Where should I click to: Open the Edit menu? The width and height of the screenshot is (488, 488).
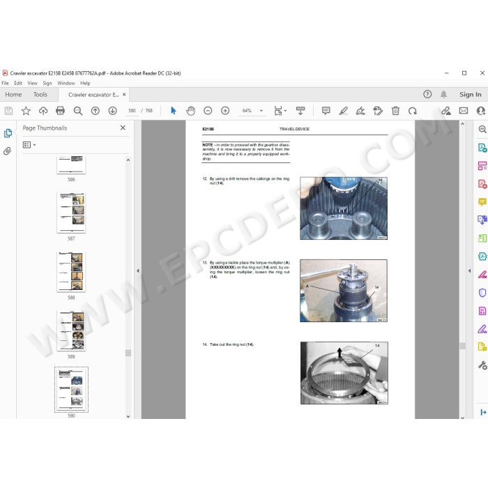(x=18, y=83)
